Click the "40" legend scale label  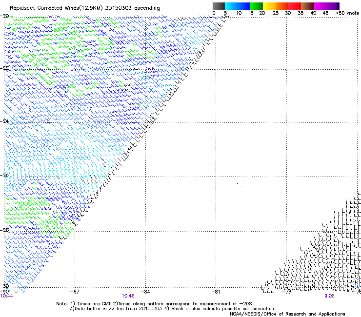click(313, 13)
